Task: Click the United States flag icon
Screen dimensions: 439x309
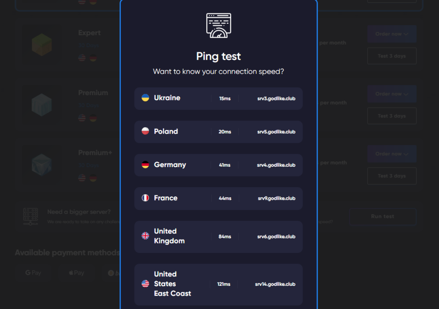Action: pyautogui.click(x=145, y=284)
